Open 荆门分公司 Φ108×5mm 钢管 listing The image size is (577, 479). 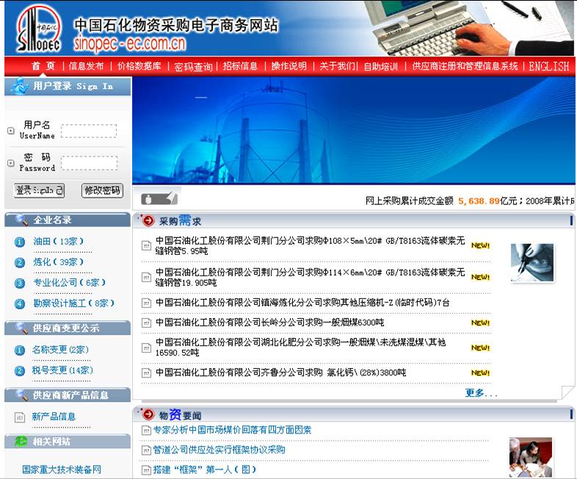(x=310, y=245)
